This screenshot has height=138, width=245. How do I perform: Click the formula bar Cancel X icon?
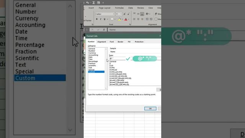[x=92, y=30]
